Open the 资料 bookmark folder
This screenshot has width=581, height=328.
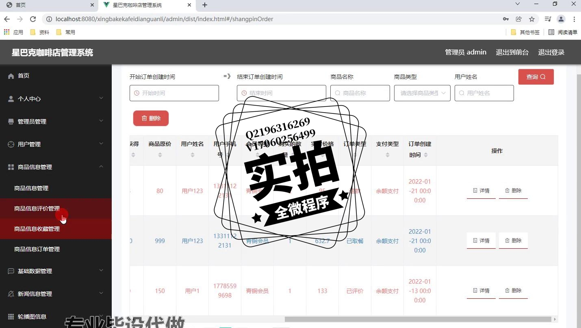pyautogui.click(x=40, y=32)
